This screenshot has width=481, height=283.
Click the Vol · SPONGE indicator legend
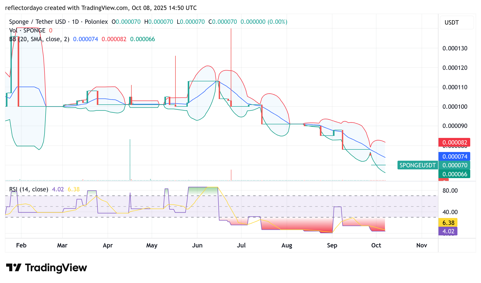tap(27, 30)
